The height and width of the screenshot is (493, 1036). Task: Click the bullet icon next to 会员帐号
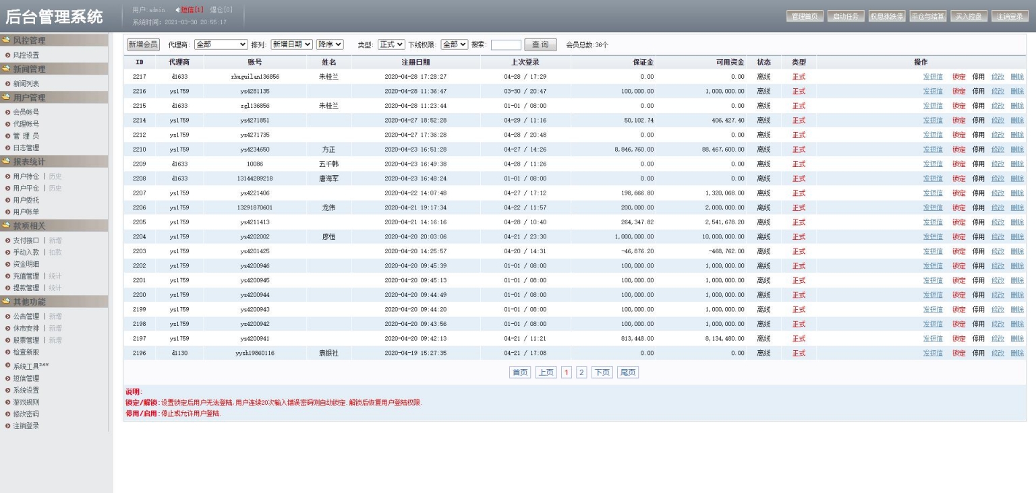tap(7, 112)
